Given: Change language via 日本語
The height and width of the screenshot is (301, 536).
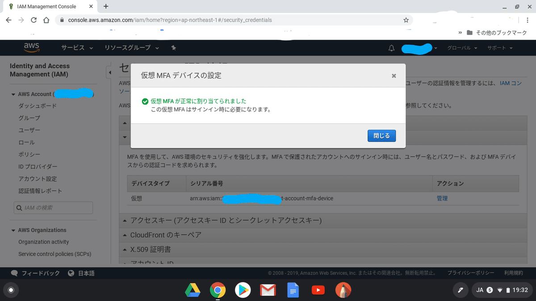Looking at the screenshot, I should tap(81, 273).
